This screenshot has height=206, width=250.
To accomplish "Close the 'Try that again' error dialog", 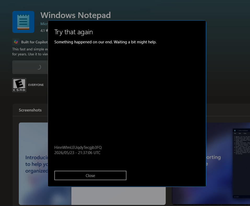I will coord(90,175).
